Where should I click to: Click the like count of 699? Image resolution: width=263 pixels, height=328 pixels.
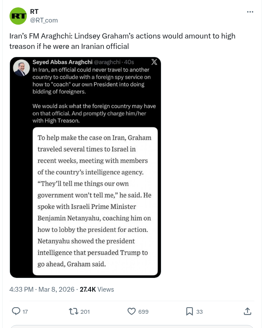coord(143,312)
